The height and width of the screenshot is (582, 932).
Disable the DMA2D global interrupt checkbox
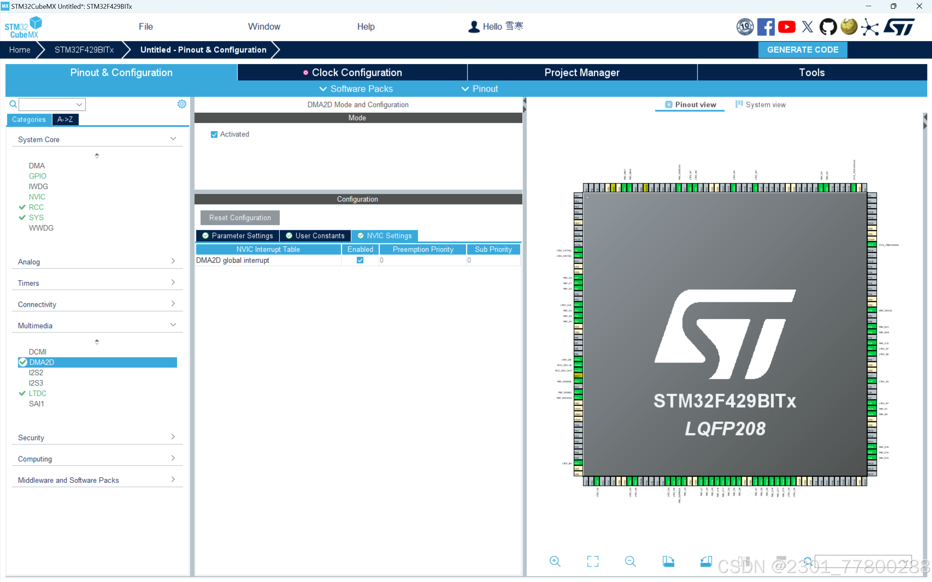(360, 260)
